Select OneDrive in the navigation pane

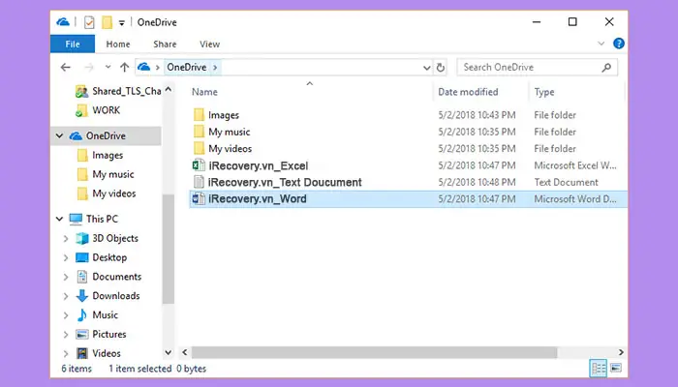point(106,136)
